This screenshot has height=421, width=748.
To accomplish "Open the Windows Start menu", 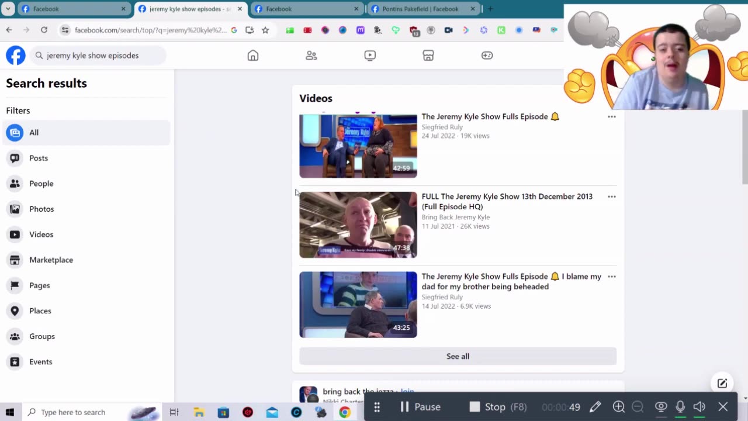I will (x=10, y=412).
